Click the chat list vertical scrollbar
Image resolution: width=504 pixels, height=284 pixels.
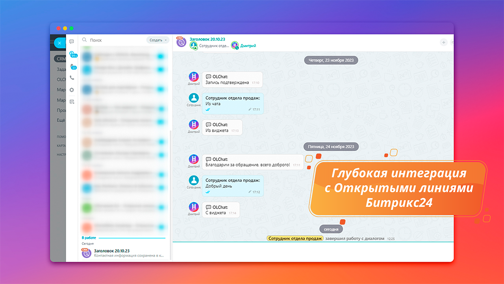click(x=170, y=195)
